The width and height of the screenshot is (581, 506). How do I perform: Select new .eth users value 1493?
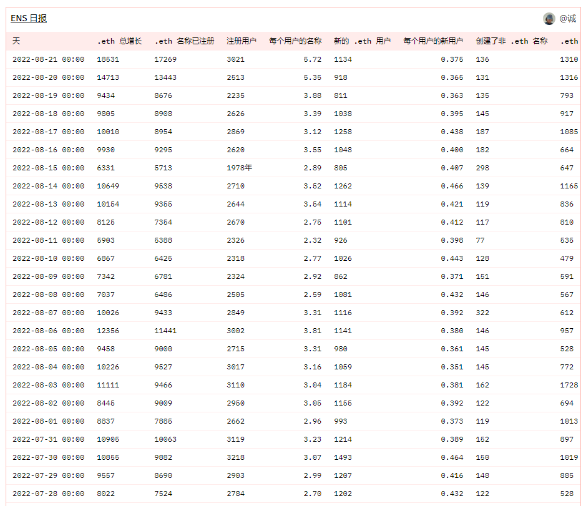click(x=343, y=458)
